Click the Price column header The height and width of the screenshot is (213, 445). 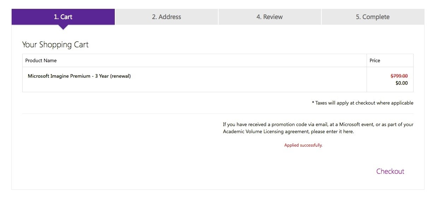coord(375,60)
